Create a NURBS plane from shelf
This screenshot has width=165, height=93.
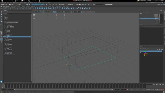47,8
